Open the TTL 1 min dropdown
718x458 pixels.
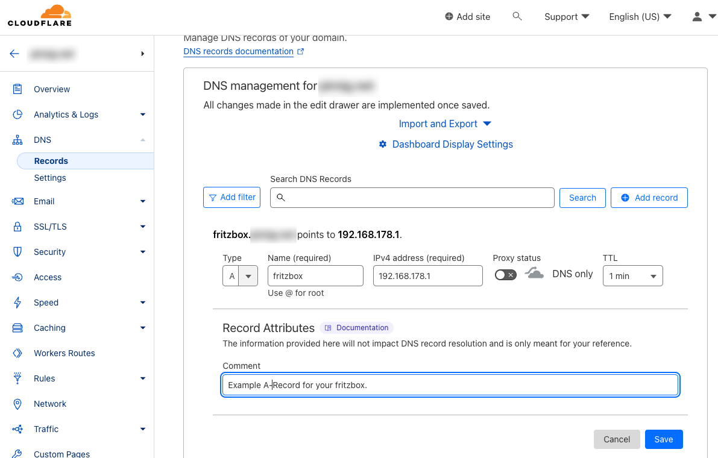(632, 276)
